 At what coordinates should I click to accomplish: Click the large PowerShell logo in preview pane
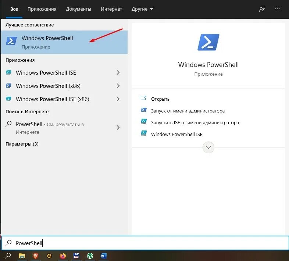(x=208, y=42)
